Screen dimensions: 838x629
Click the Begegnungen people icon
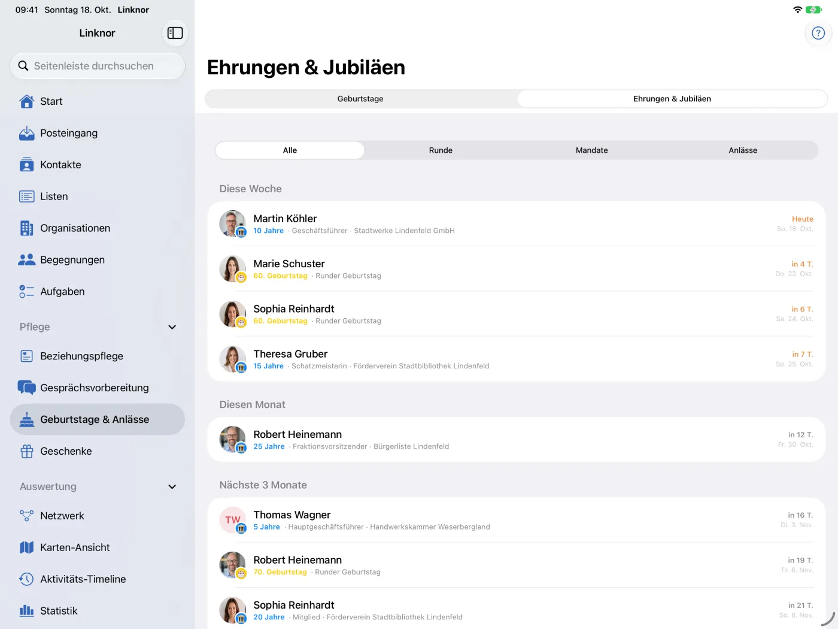pyautogui.click(x=27, y=260)
